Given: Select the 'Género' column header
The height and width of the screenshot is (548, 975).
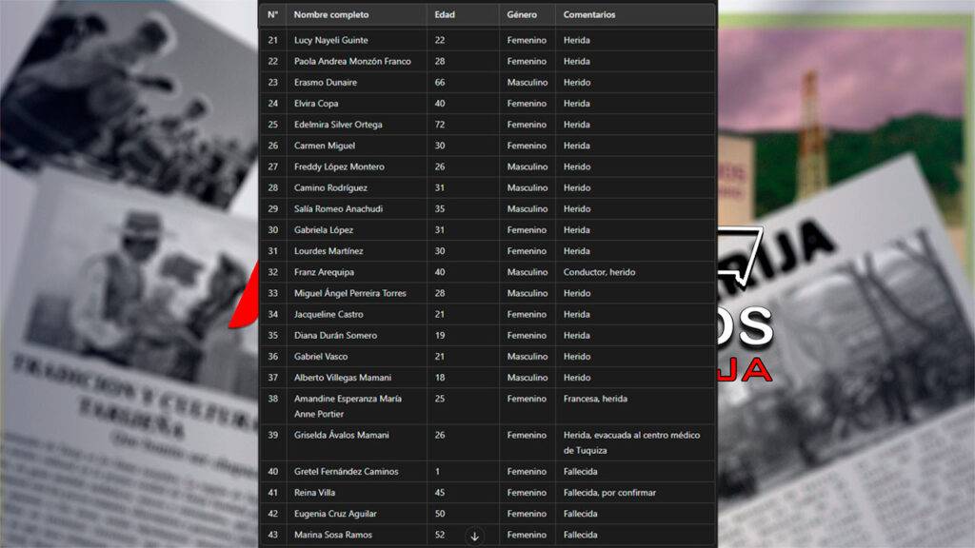Looking at the screenshot, I should point(522,15).
